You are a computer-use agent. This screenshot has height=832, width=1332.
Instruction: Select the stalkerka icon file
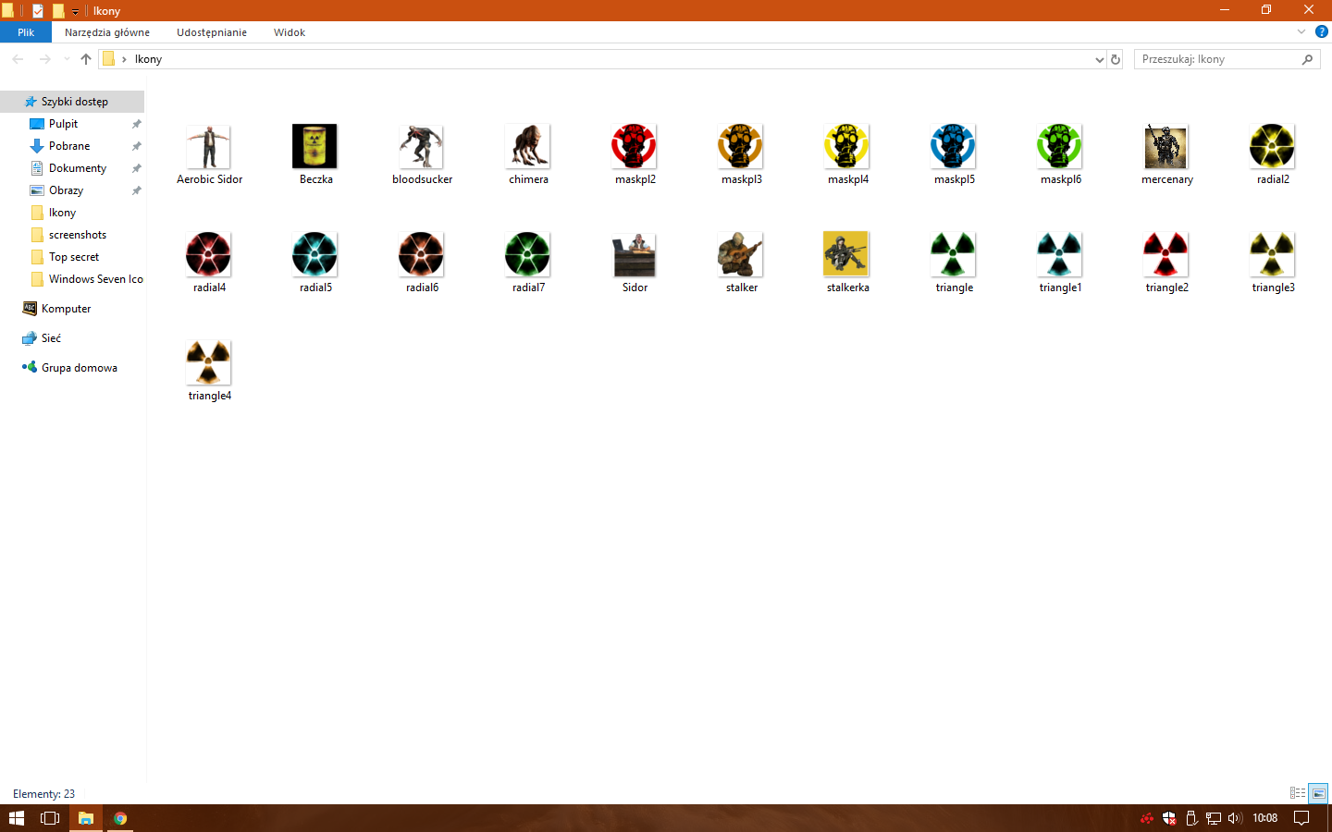(847, 255)
